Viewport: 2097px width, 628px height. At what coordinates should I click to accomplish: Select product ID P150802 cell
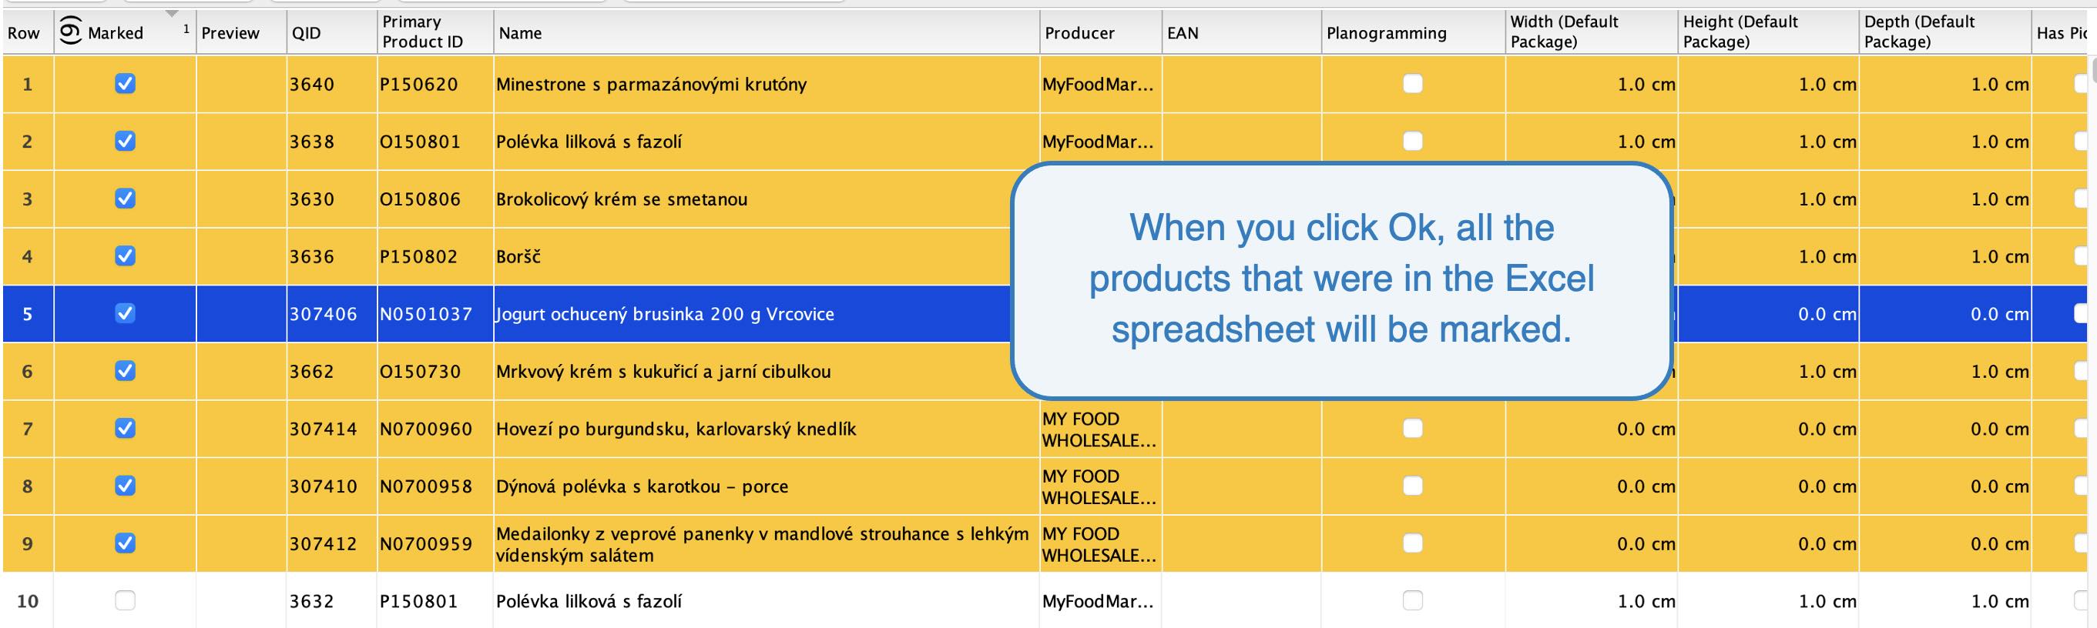[435, 256]
